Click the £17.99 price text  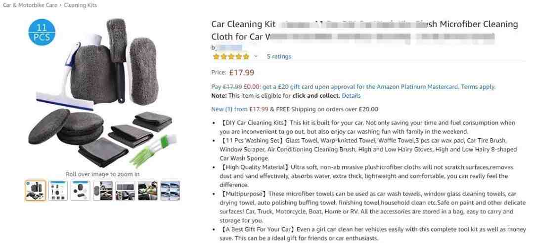(x=242, y=73)
